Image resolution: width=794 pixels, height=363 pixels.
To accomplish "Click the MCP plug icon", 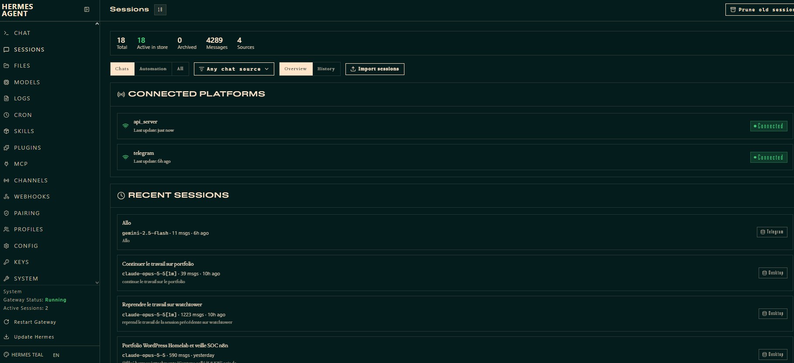I will click(x=7, y=164).
